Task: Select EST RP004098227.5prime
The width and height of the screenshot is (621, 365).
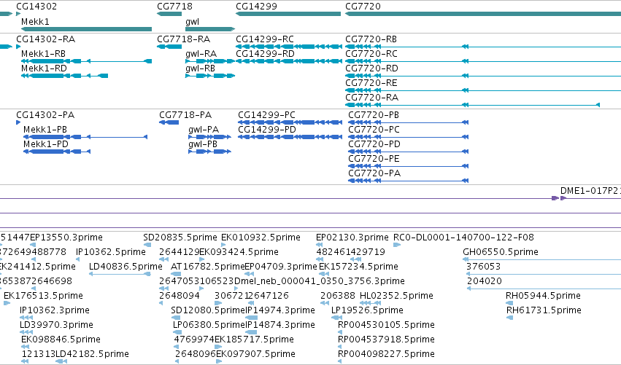Action: (386, 355)
